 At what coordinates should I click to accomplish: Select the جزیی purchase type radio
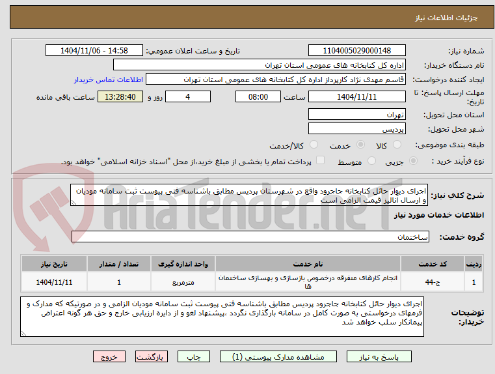click(413, 161)
